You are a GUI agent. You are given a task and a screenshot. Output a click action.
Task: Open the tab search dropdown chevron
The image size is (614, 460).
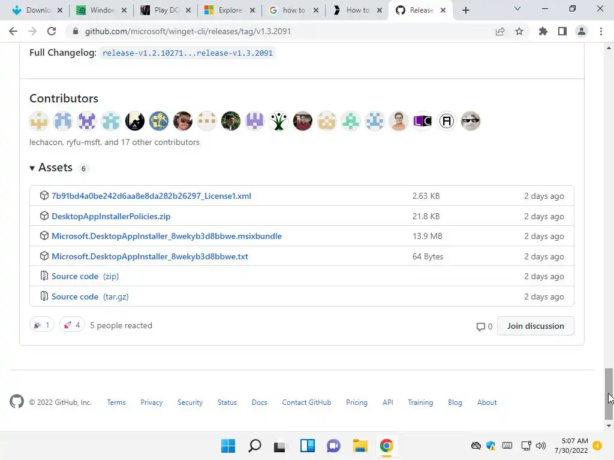pos(517,8)
